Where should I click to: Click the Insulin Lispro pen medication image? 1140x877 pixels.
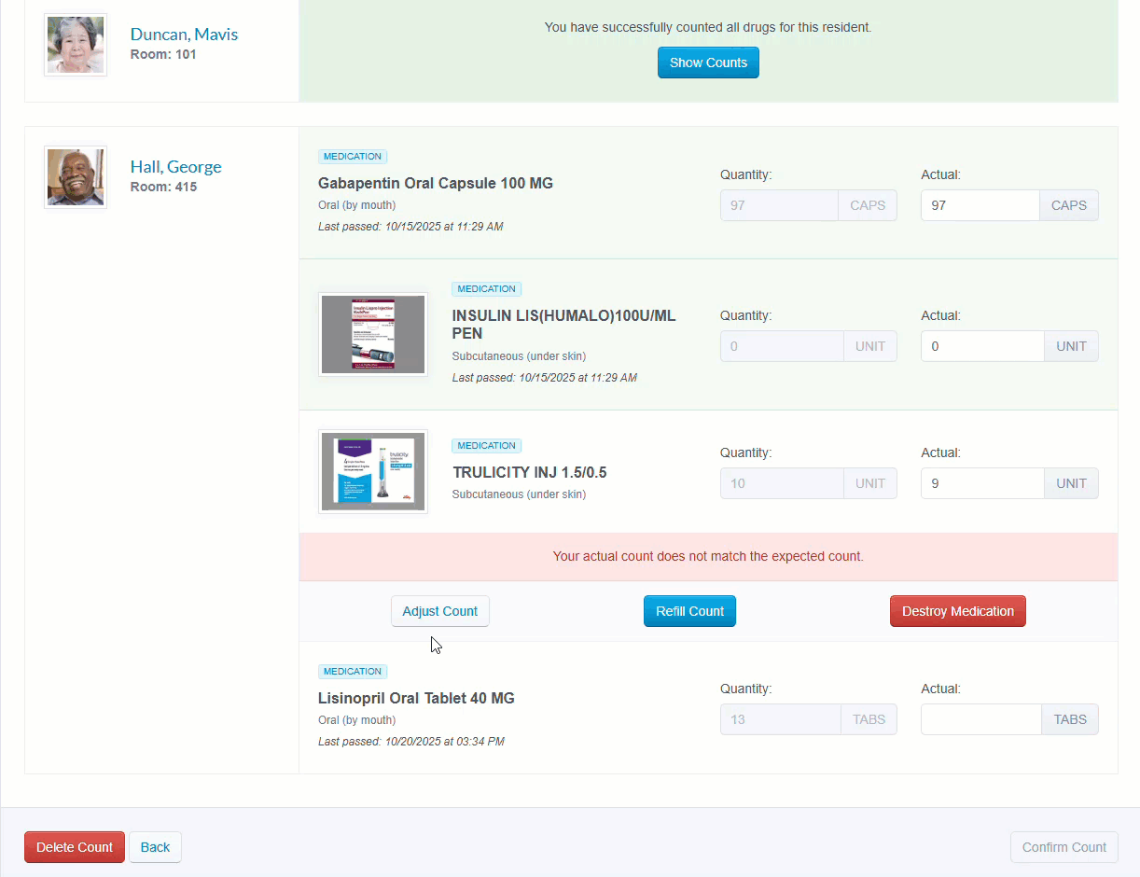pos(373,334)
